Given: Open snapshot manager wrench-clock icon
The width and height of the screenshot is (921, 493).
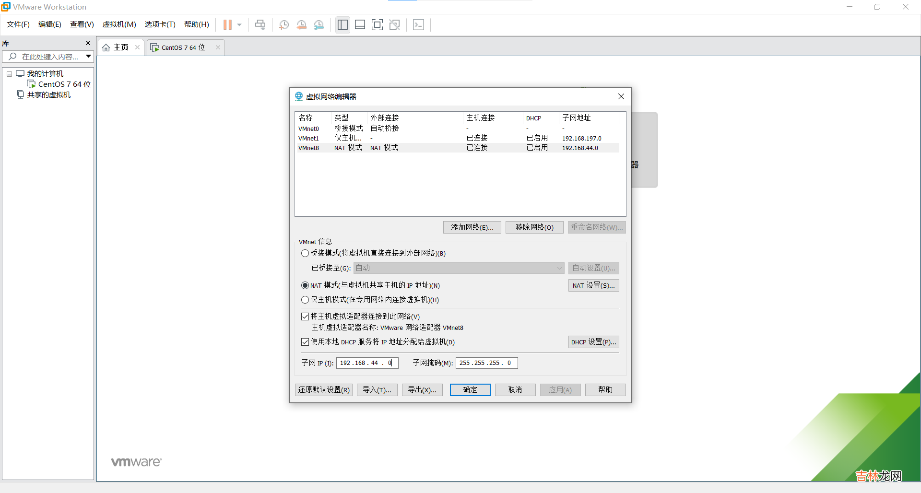Looking at the screenshot, I should pyautogui.click(x=319, y=25).
